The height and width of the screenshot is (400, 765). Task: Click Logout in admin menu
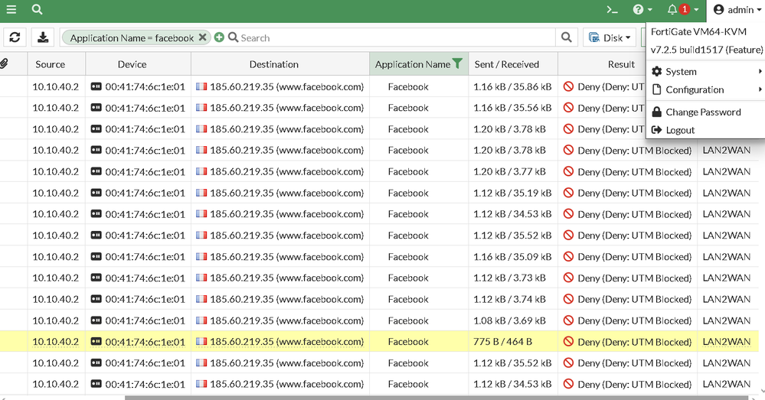pyautogui.click(x=680, y=130)
